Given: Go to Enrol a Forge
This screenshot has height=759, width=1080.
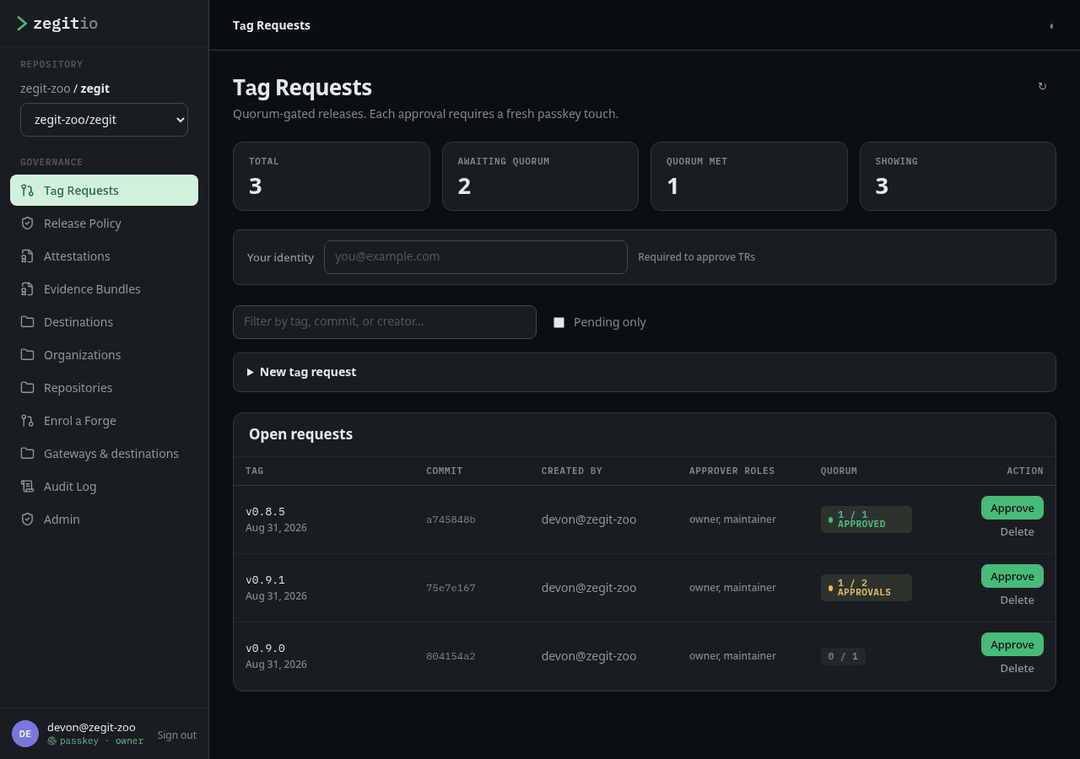Looking at the screenshot, I should point(104,421).
